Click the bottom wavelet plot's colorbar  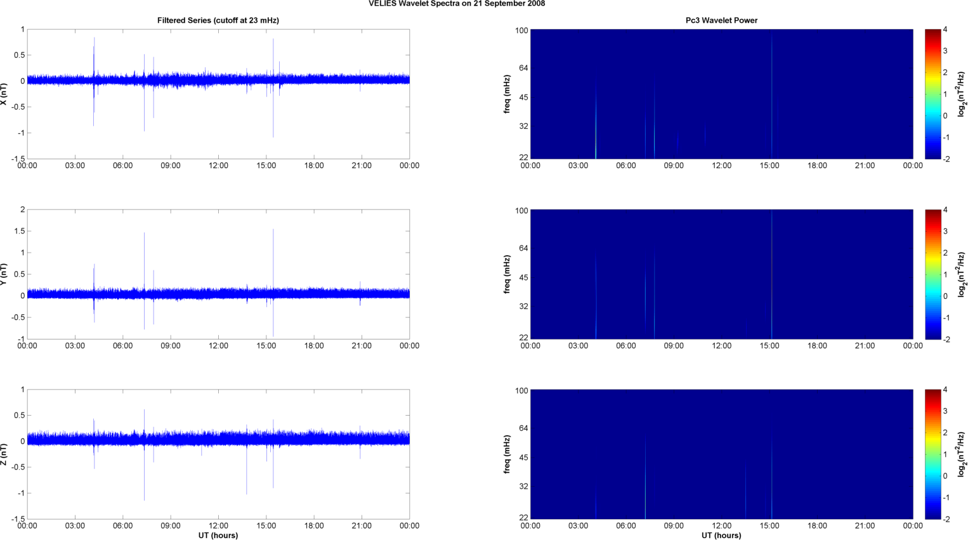coord(932,454)
